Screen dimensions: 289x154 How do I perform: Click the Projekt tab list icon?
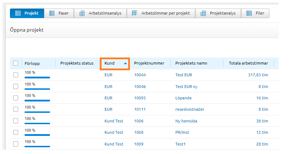18,13
